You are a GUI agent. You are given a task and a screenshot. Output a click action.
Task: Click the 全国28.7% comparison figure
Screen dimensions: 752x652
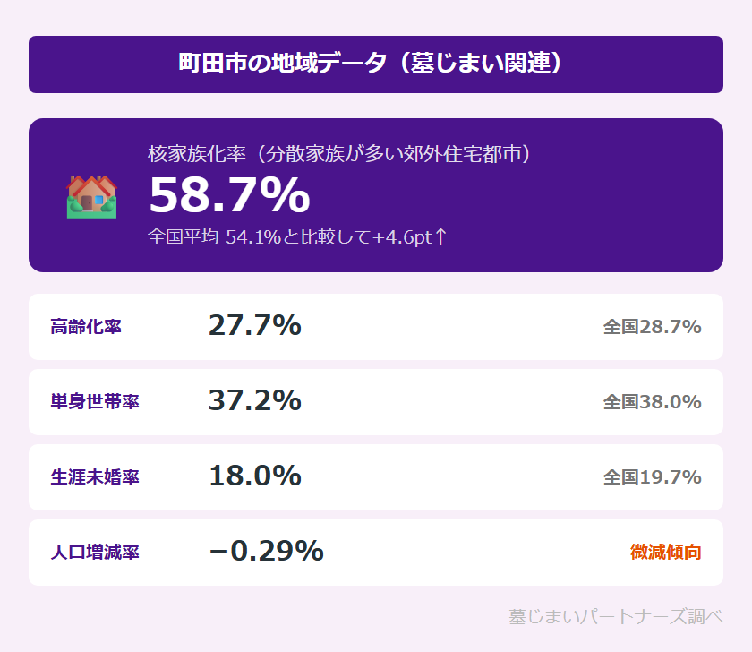(x=652, y=327)
